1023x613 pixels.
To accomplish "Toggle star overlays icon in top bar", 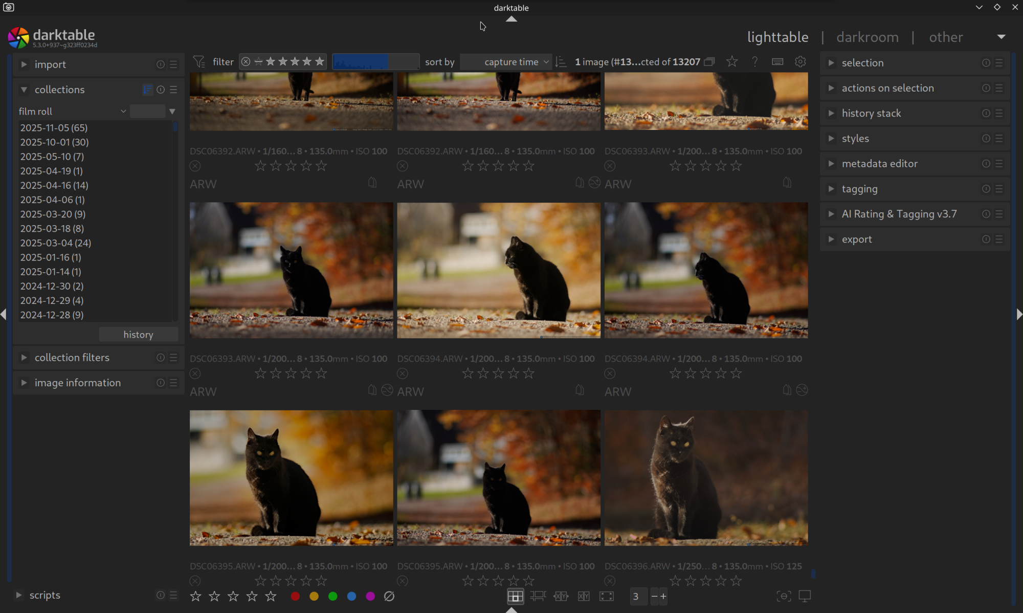I will [732, 62].
